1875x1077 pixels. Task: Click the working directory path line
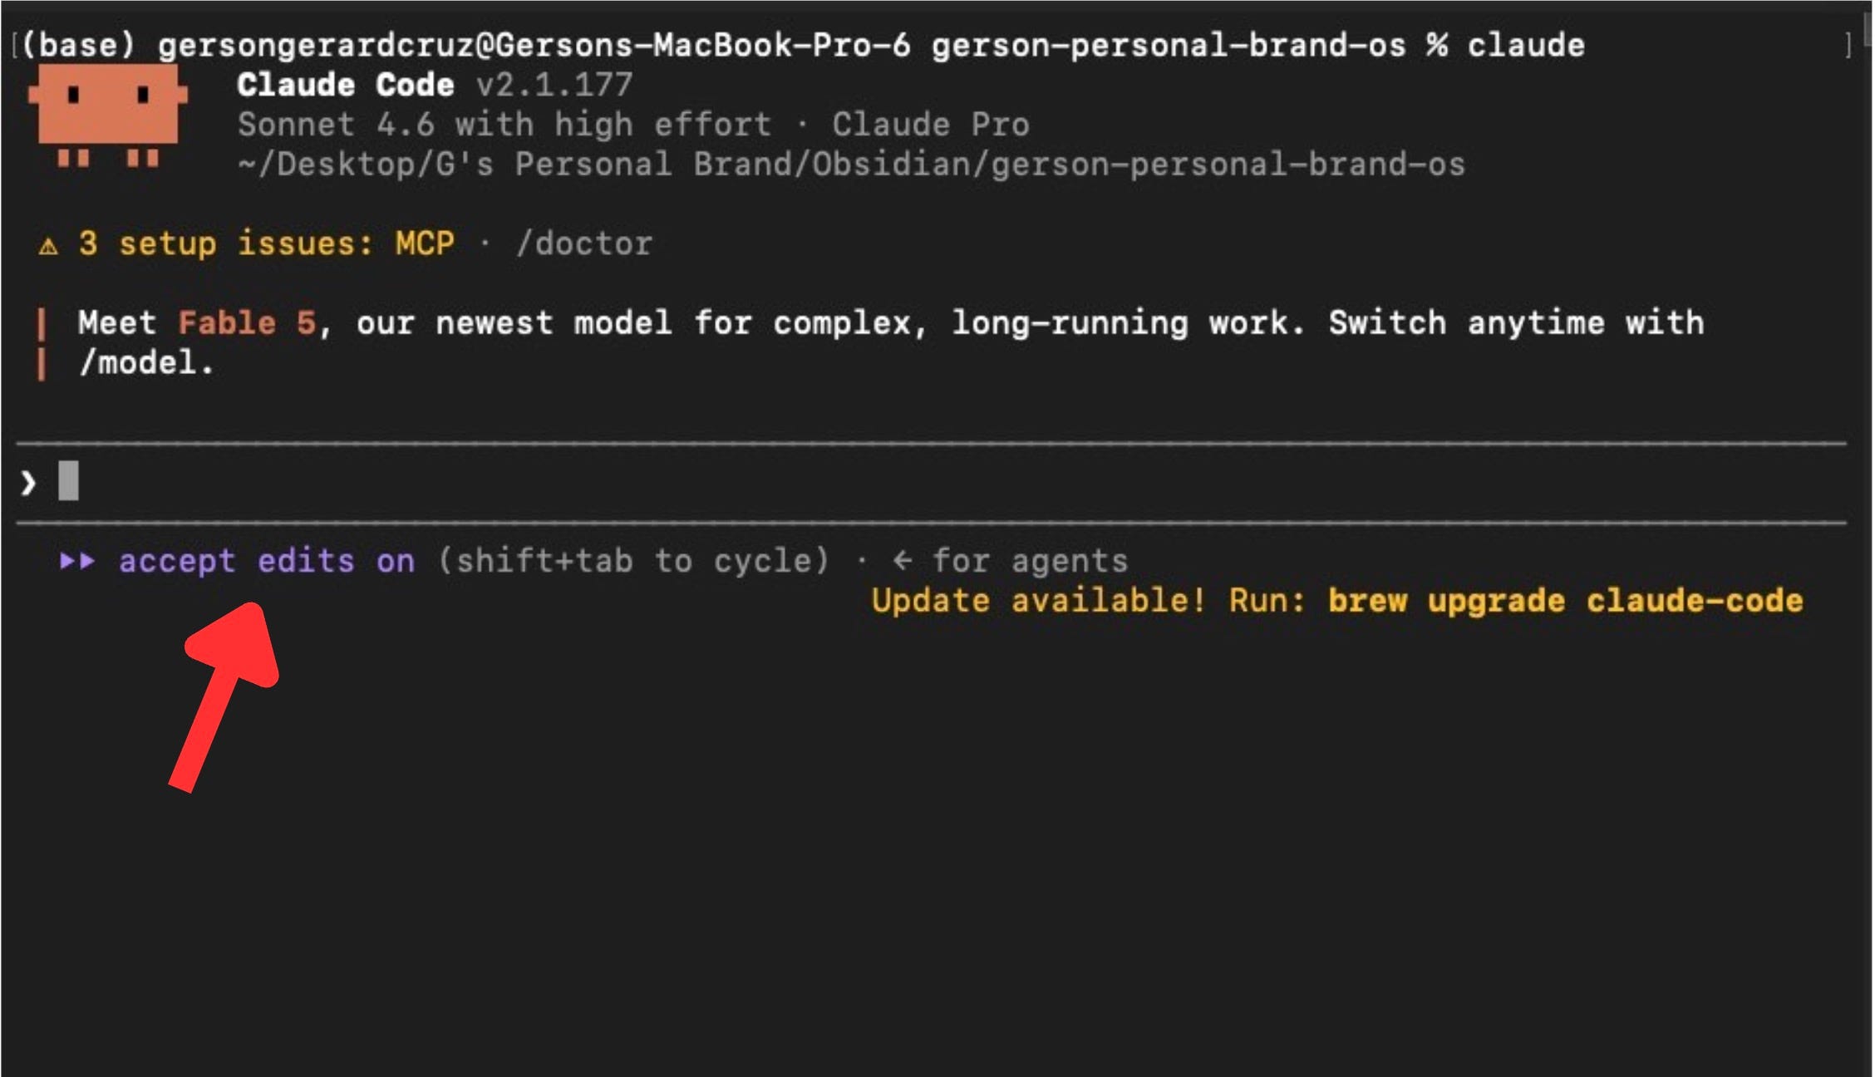(851, 165)
